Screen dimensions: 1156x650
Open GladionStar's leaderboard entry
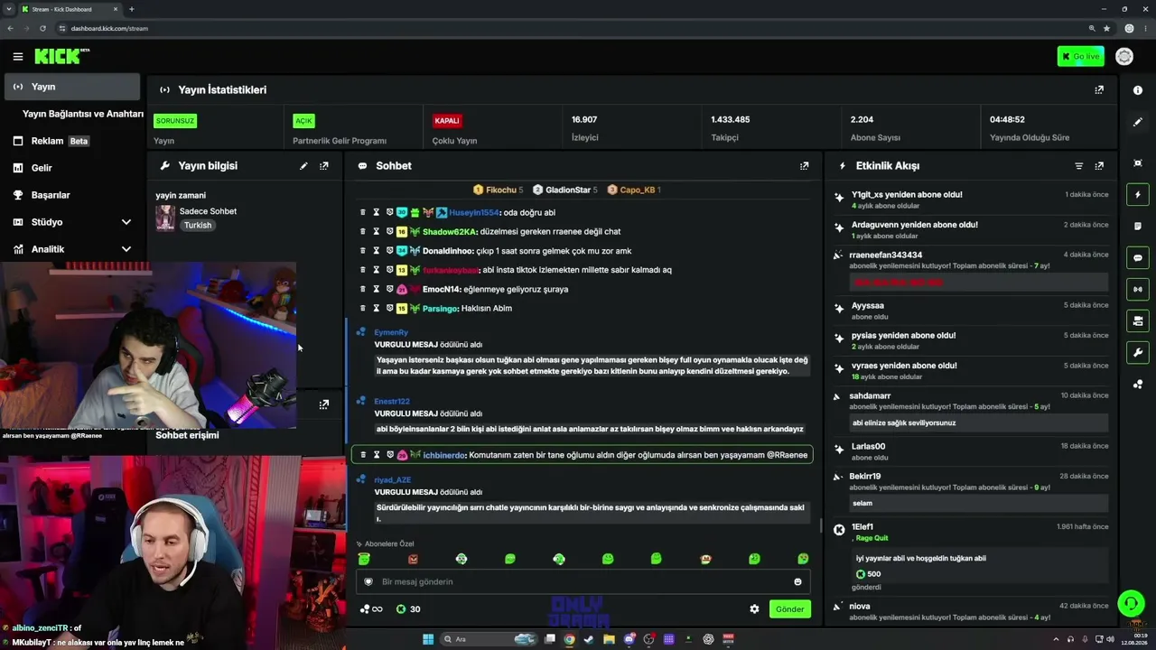pos(565,190)
